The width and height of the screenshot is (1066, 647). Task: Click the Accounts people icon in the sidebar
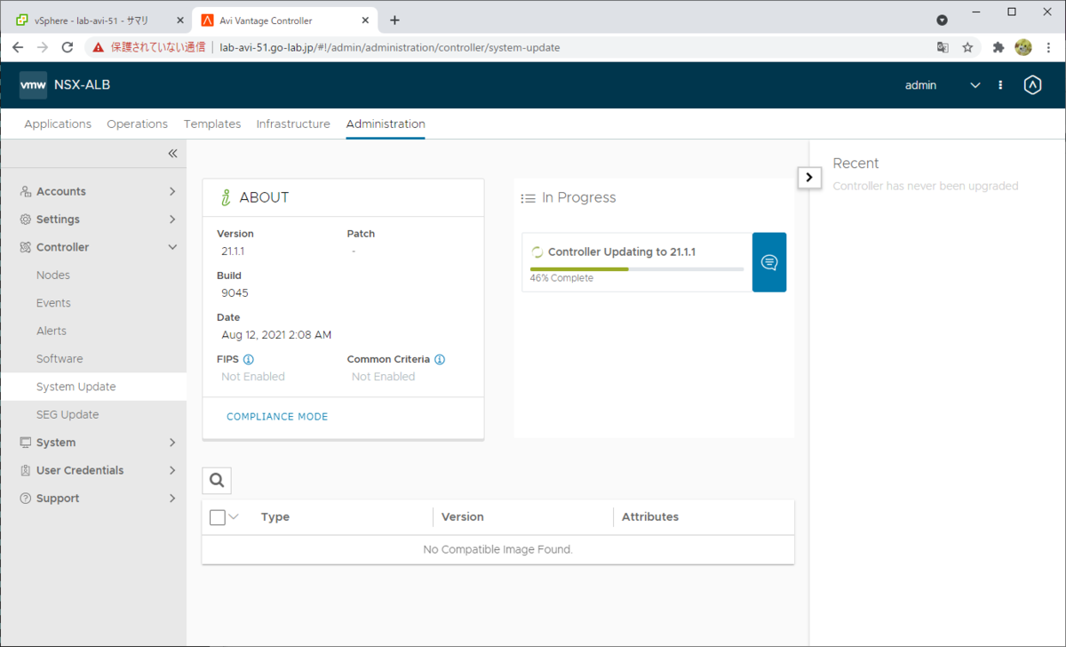(x=26, y=191)
